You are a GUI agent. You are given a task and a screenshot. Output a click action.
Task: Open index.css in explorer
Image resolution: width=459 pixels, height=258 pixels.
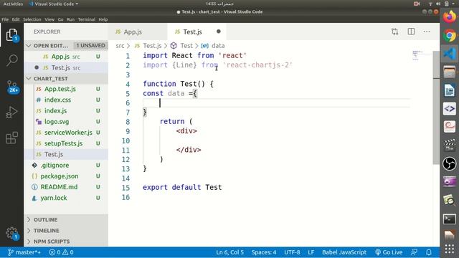[x=66, y=100]
